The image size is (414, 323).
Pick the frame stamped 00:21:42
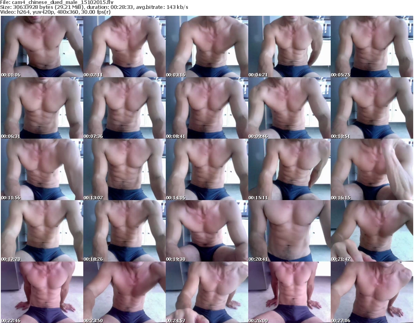click(x=372, y=231)
